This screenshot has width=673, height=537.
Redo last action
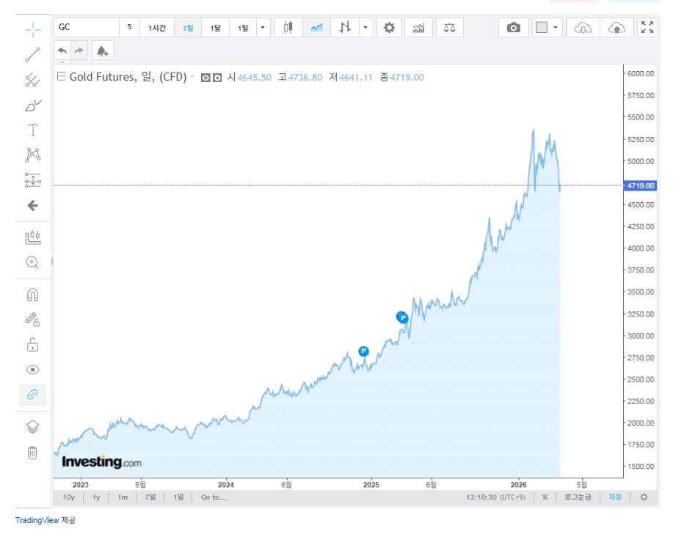[79, 51]
